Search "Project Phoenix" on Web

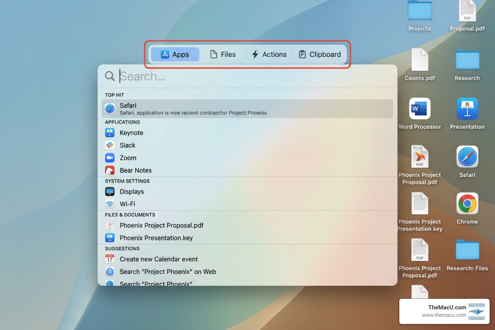coord(168,272)
